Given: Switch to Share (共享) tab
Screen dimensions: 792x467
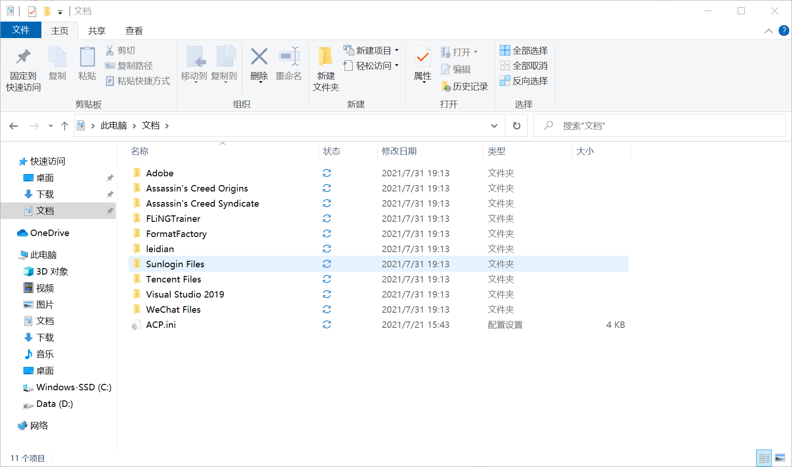Looking at the screenshot, I should pos(97,31).
